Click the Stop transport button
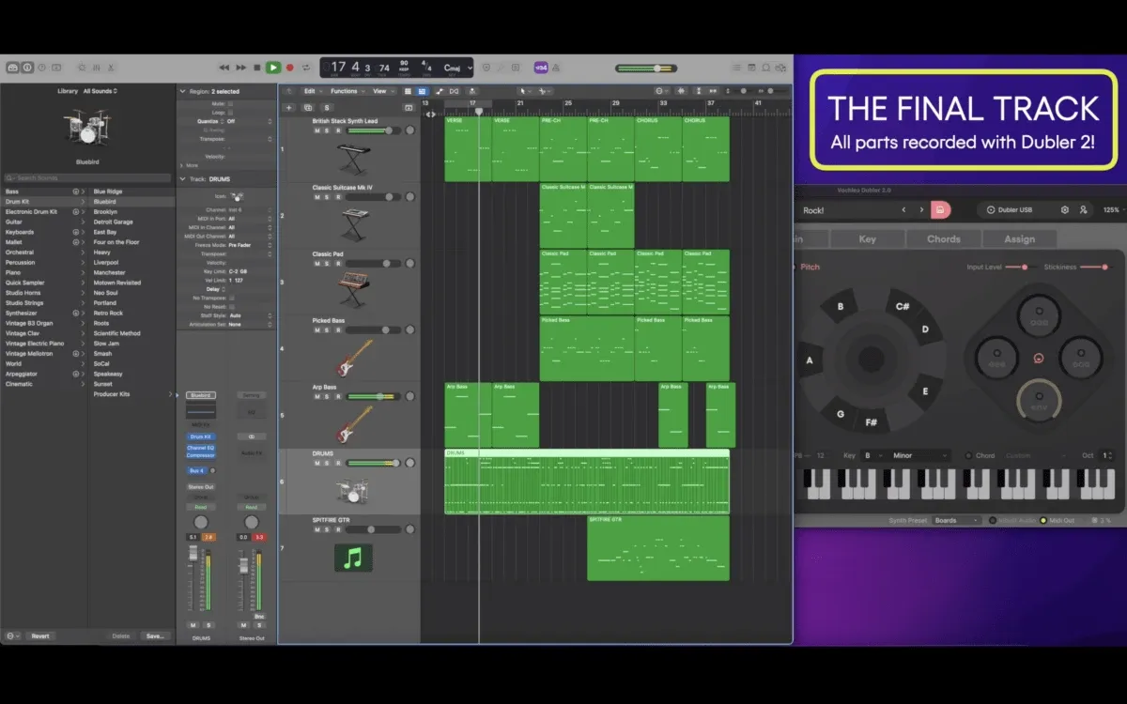1127x704 pixels. 256,68
